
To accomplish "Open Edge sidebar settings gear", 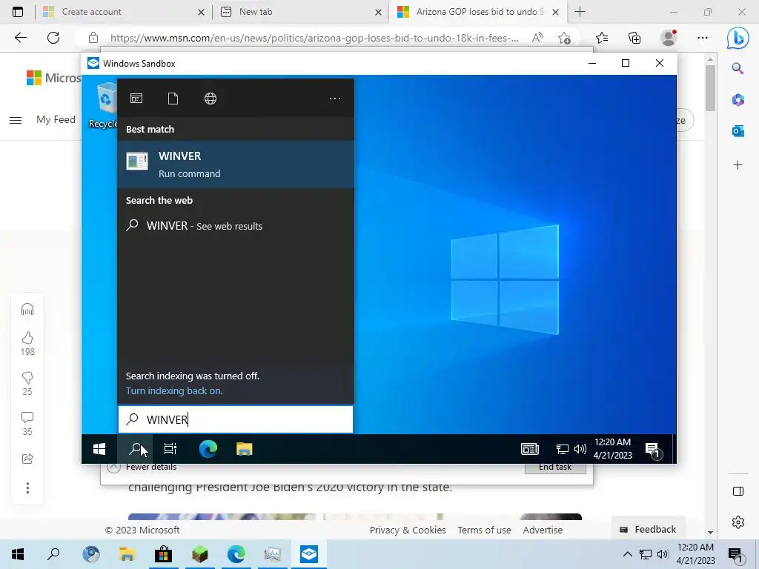I will [x=738, y=522].
